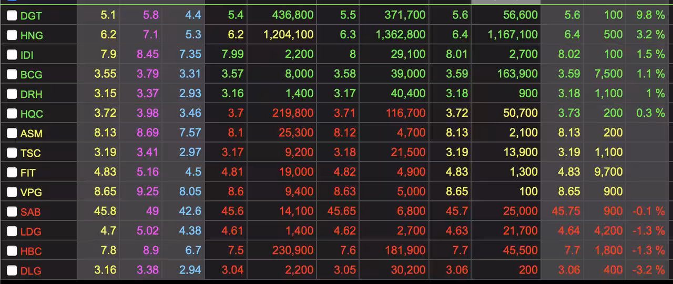Click VPG ceiling price 9.25
The width and height of the screenshot is (673, 284).
click(x=148, y=191)
